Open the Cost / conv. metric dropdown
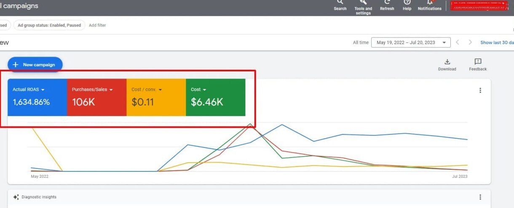 click(160, 90)
